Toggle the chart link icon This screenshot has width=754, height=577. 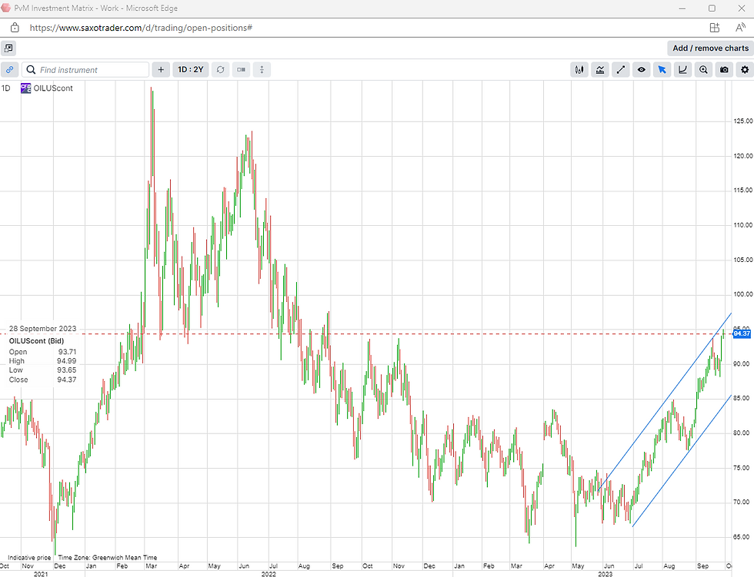[x=9, y=70]
